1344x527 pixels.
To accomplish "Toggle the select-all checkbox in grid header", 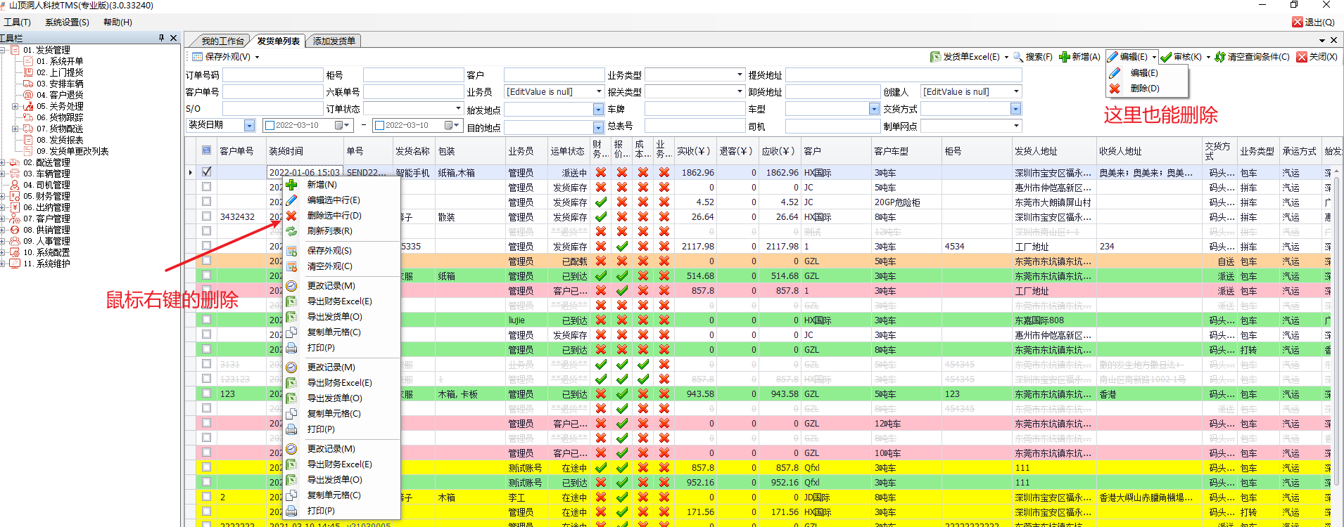I will [x=206, y=150].
